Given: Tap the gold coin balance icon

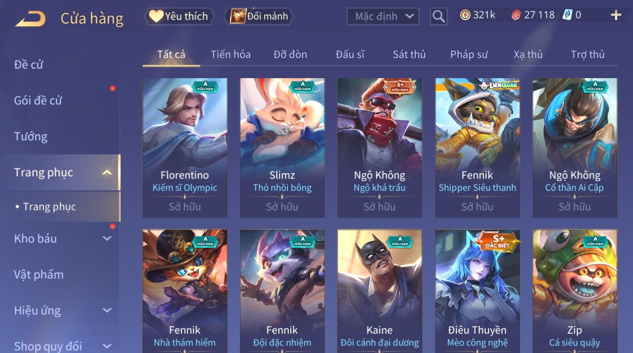Looking at the screenshot, I should [x=465, y=16].
